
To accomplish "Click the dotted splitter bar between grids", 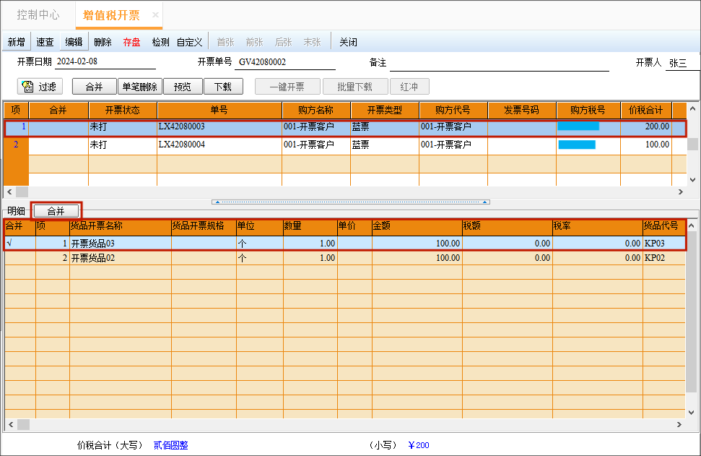I will 351,202.
